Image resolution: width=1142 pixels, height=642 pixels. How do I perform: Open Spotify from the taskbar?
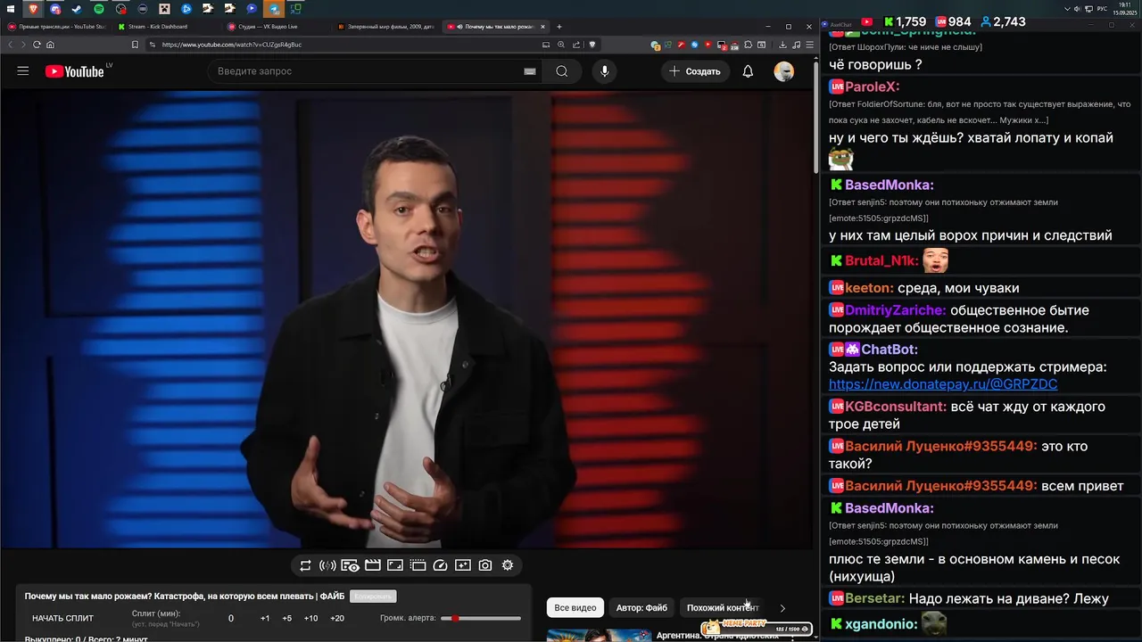pyautogui.click(x=98, y=8)
